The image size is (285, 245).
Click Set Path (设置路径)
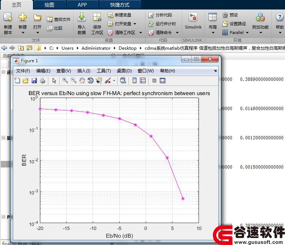pos(234,24)
